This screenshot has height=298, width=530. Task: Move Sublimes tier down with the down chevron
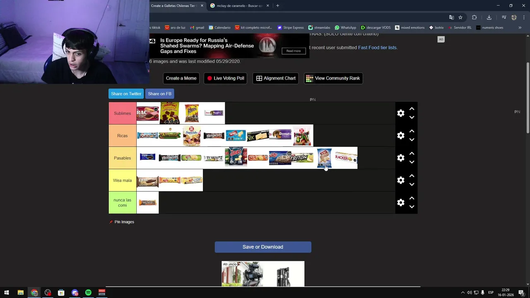click(x=412, y=118)
